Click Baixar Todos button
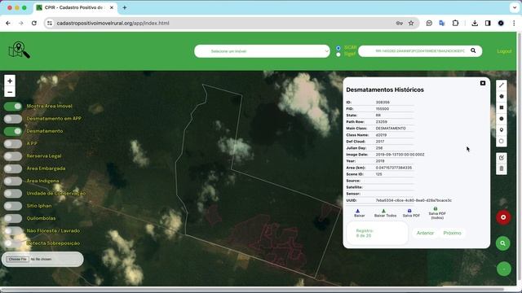Image resolution: width=522 pixels, height=293 pixels. tap(385, 213)
